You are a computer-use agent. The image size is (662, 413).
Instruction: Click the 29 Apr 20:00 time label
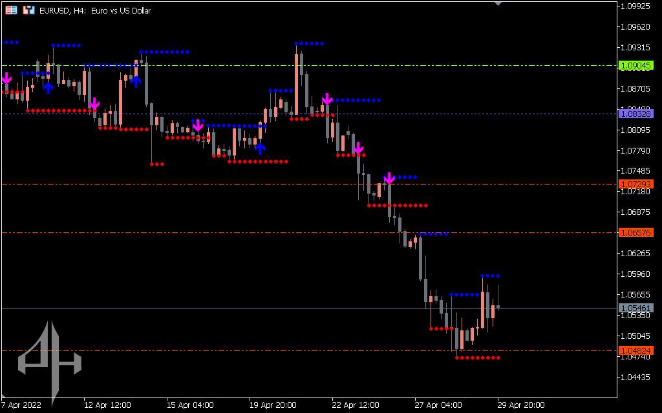(x=521, y=405)
